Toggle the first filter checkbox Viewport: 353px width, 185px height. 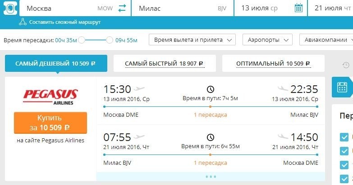pyautogui.click(x=344, y=137)
